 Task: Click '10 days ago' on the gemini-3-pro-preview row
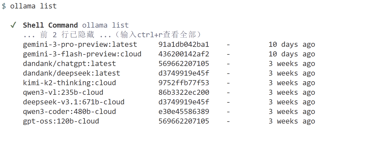pos(292,45)
